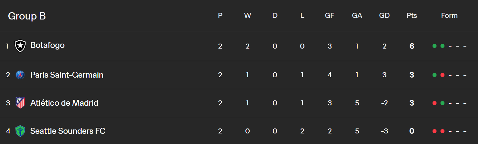Open the Paris Saint-Germain team link
This screenshot has width=478, height=144.
(x=67, y=75)
